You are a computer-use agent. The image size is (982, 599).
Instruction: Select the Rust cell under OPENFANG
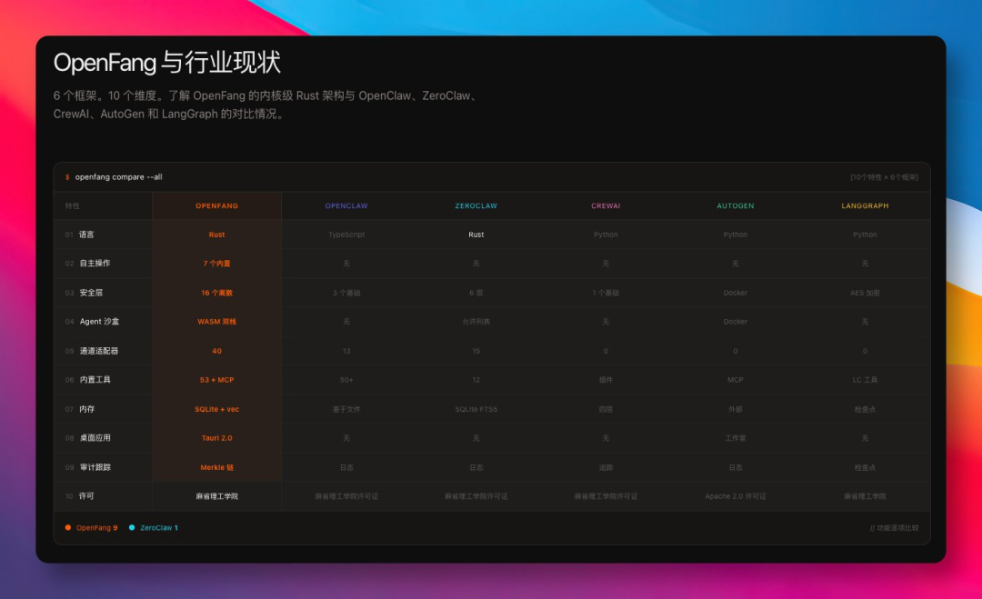tap(216, 235)
